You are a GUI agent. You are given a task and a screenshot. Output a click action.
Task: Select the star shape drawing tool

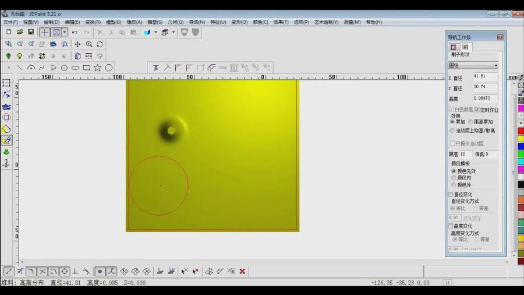pyautogui.click(x=97, y=68)
